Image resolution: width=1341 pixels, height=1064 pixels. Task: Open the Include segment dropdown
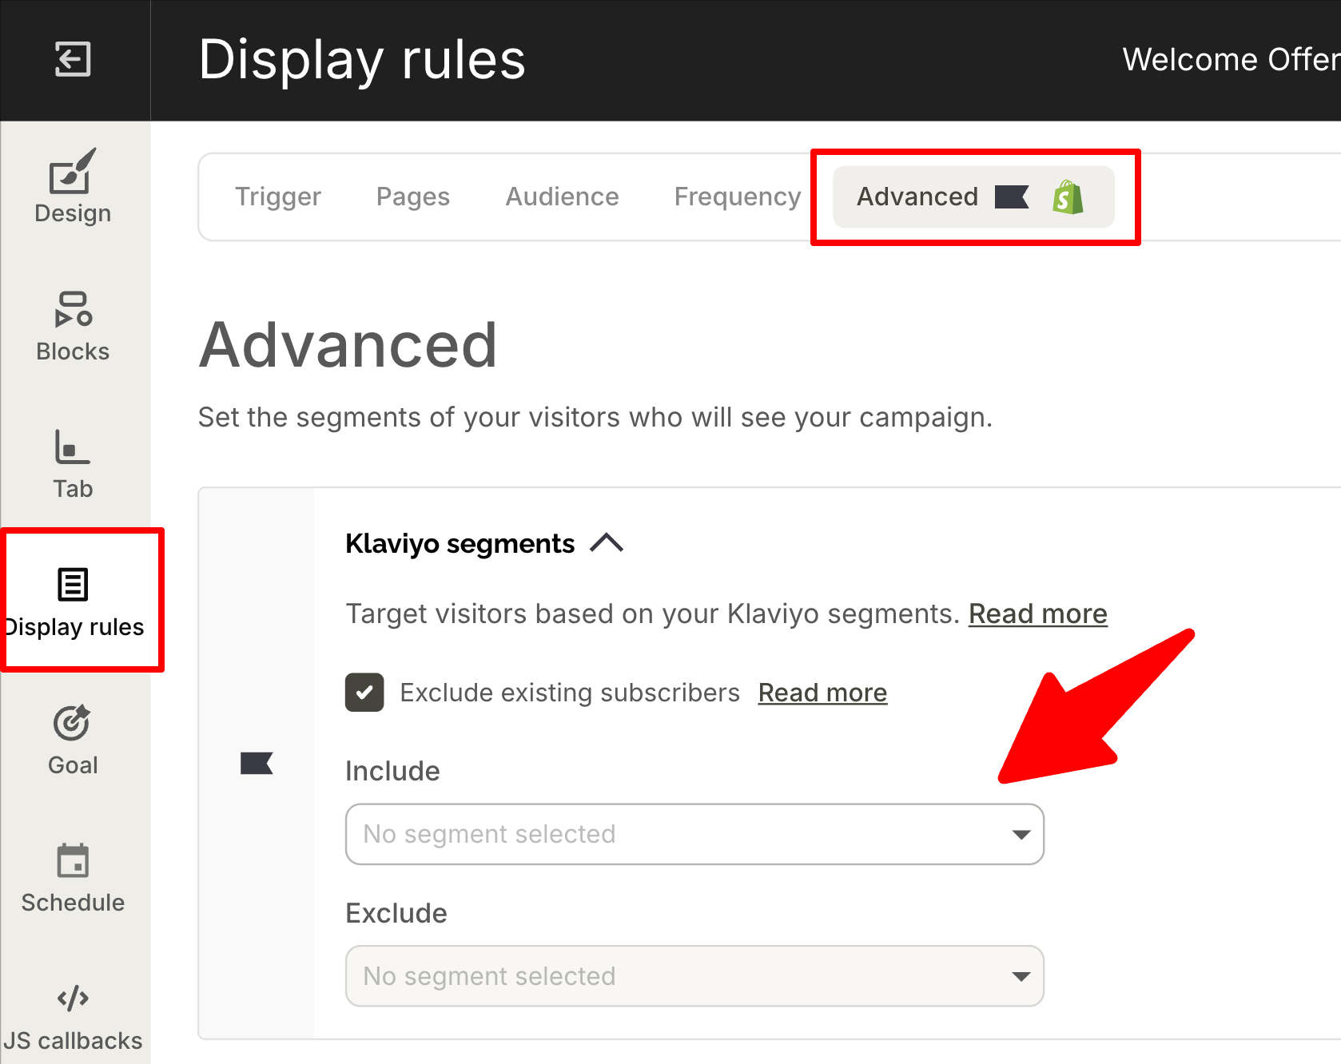click(x=694, y=834)
